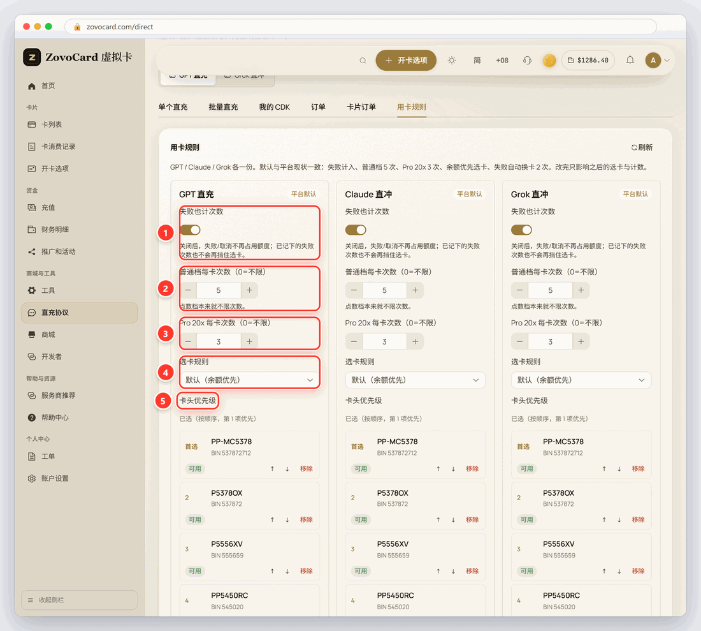The width and height of the screenshot is (701, 631).
Task: Click Claude 直冲 普通档 count input field
Action: point(384,290)
